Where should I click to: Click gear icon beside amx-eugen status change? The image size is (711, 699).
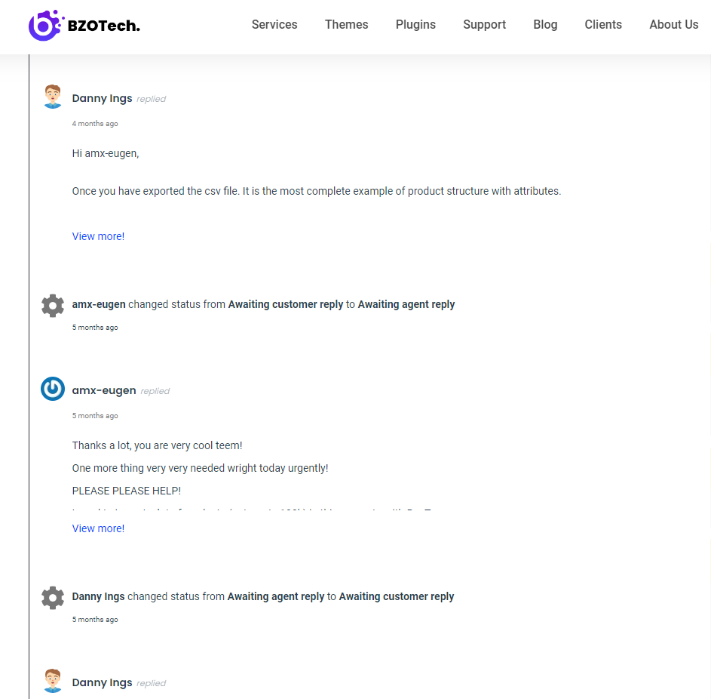pyautogui.click(x=53, y=306)
